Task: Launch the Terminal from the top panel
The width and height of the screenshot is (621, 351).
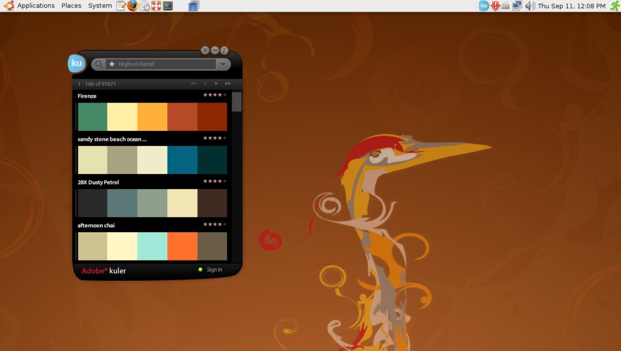Action: 168,6
